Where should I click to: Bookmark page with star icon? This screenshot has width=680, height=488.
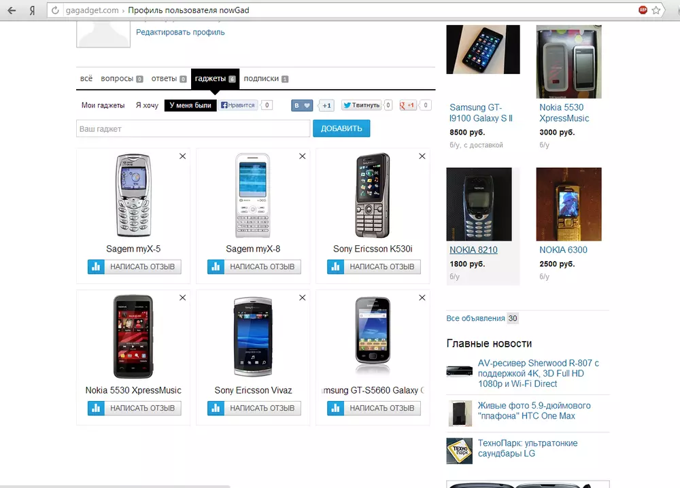click(656, 10)
